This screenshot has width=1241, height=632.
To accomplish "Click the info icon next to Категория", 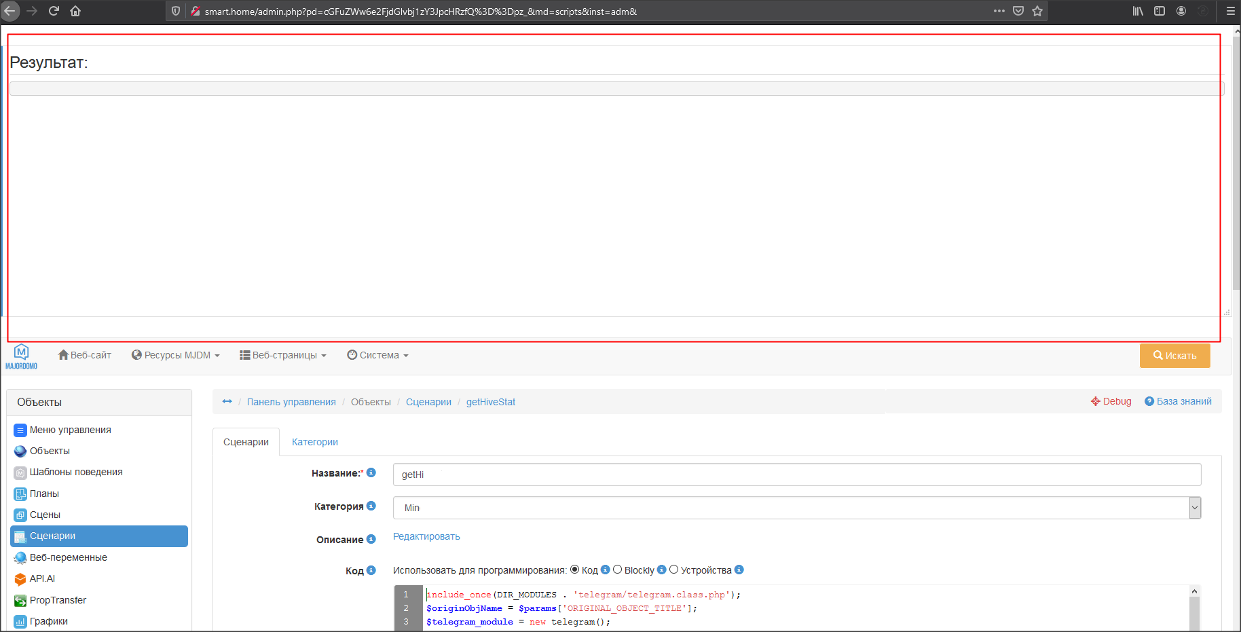I will [371, 506].
